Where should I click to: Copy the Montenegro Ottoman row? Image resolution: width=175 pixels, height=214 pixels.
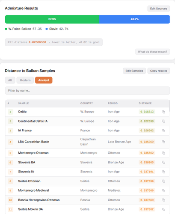(x=163, y=153)
